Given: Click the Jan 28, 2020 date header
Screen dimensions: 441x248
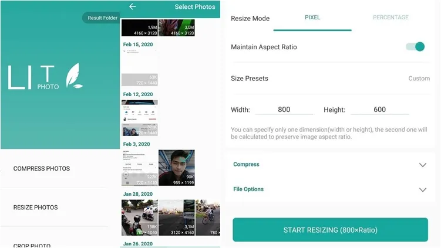Looking at the screenshot, I should click(x=138, y=194).
